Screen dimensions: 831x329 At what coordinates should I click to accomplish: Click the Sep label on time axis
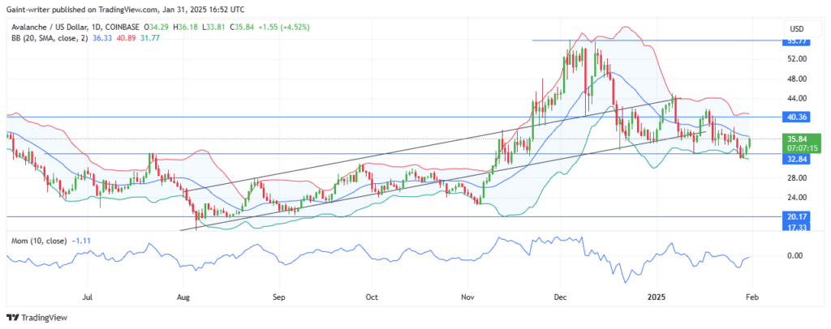click(279, 297)
